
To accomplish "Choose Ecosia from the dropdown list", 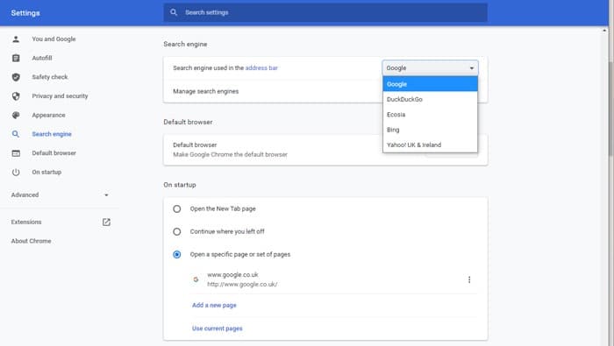I will (430, 115).
